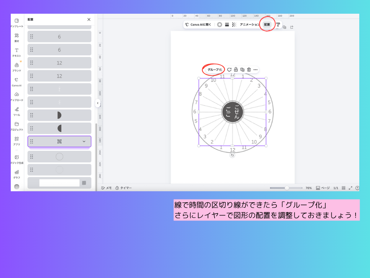Open the タイマー timer button
The image size is (370, 278).
point(124,188)
